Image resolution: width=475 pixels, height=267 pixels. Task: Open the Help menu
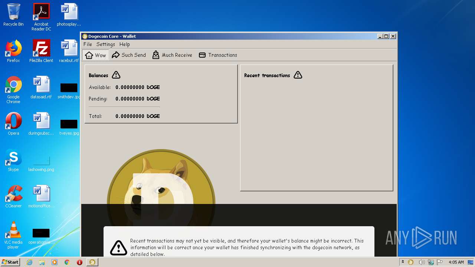pos(125,44)
